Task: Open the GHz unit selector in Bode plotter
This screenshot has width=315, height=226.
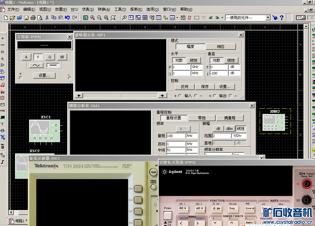Action: coord(197,67)
